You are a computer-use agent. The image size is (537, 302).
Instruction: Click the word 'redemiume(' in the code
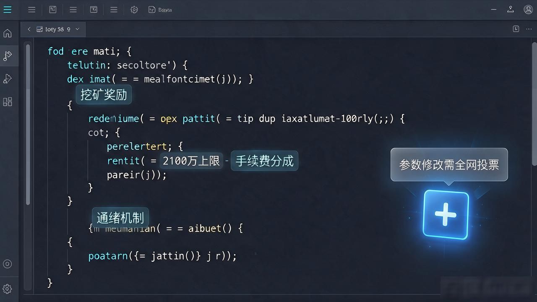pos(116,119)
